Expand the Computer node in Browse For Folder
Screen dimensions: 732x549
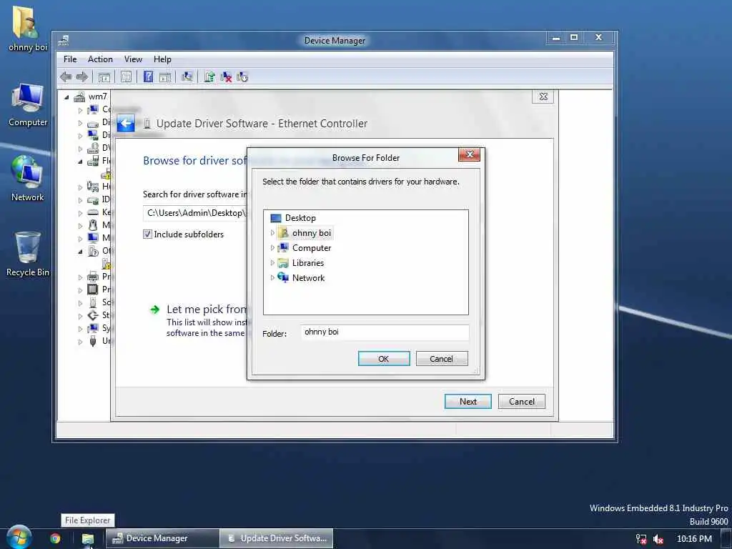[272, 247]
